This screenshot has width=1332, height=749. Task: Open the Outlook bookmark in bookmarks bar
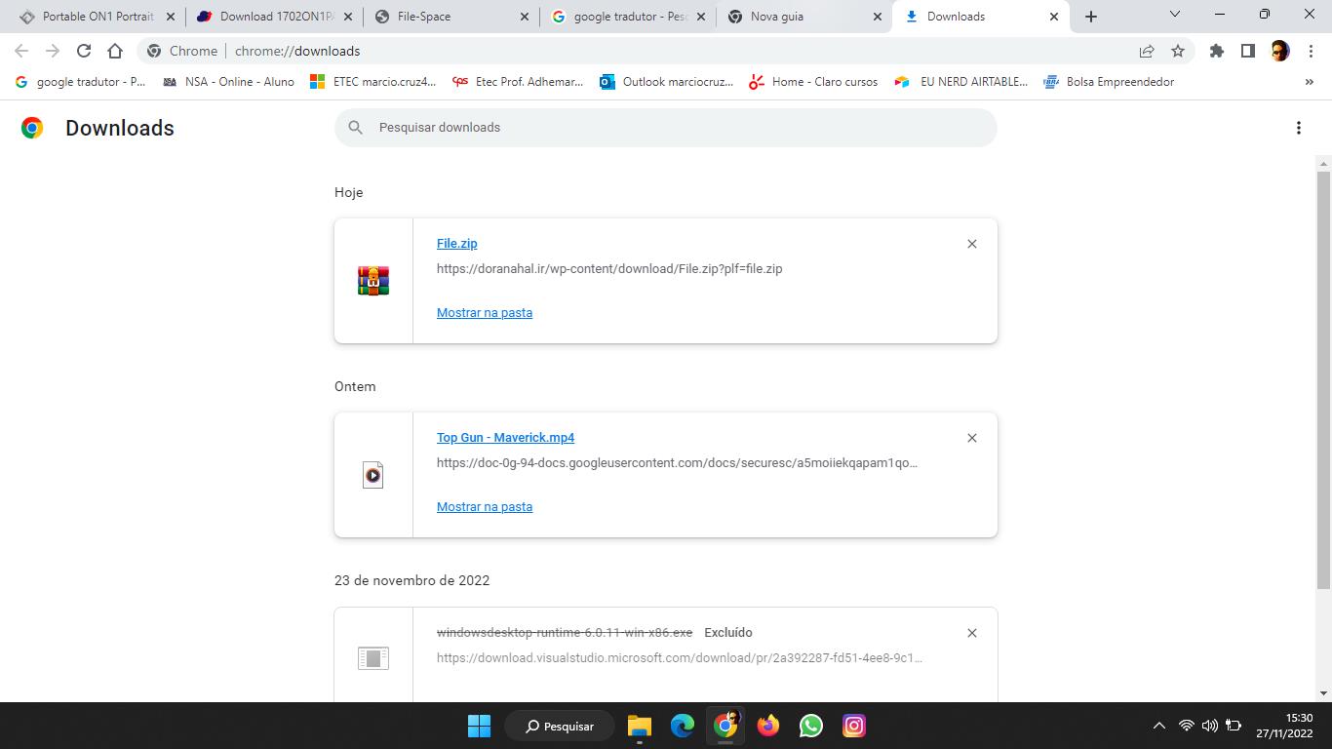click(666, 82)
